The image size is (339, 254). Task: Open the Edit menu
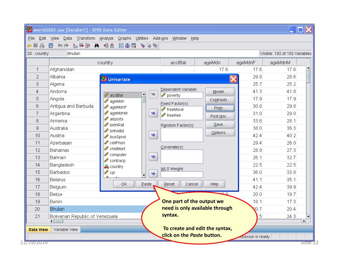point(42,38)
